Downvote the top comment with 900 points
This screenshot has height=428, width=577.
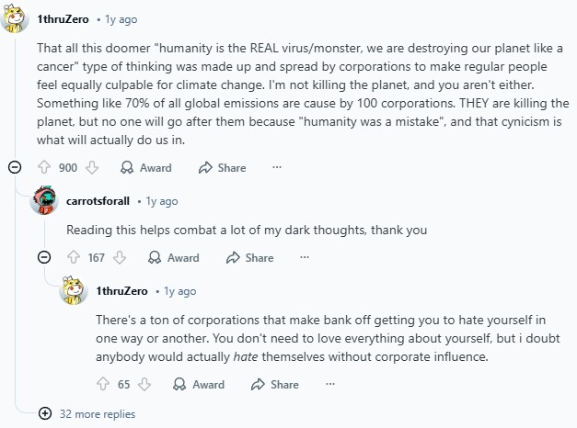pyautogui.click(x=91, y=168)
